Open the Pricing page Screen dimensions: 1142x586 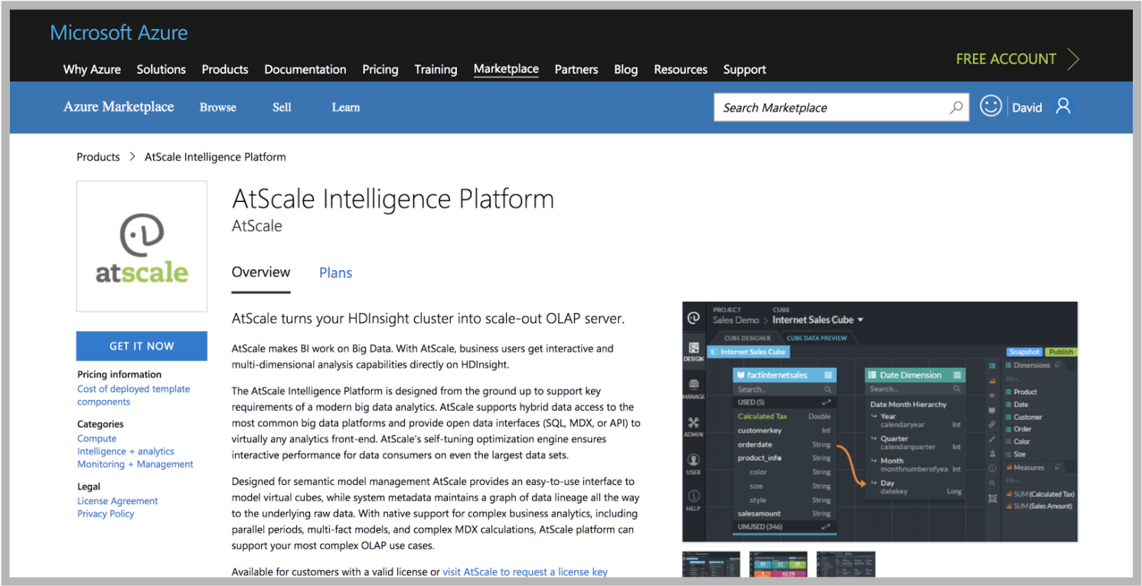380,70
